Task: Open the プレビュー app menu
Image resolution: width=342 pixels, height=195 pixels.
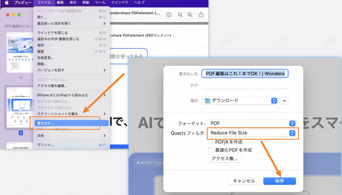Action: [x=23, y=2]
